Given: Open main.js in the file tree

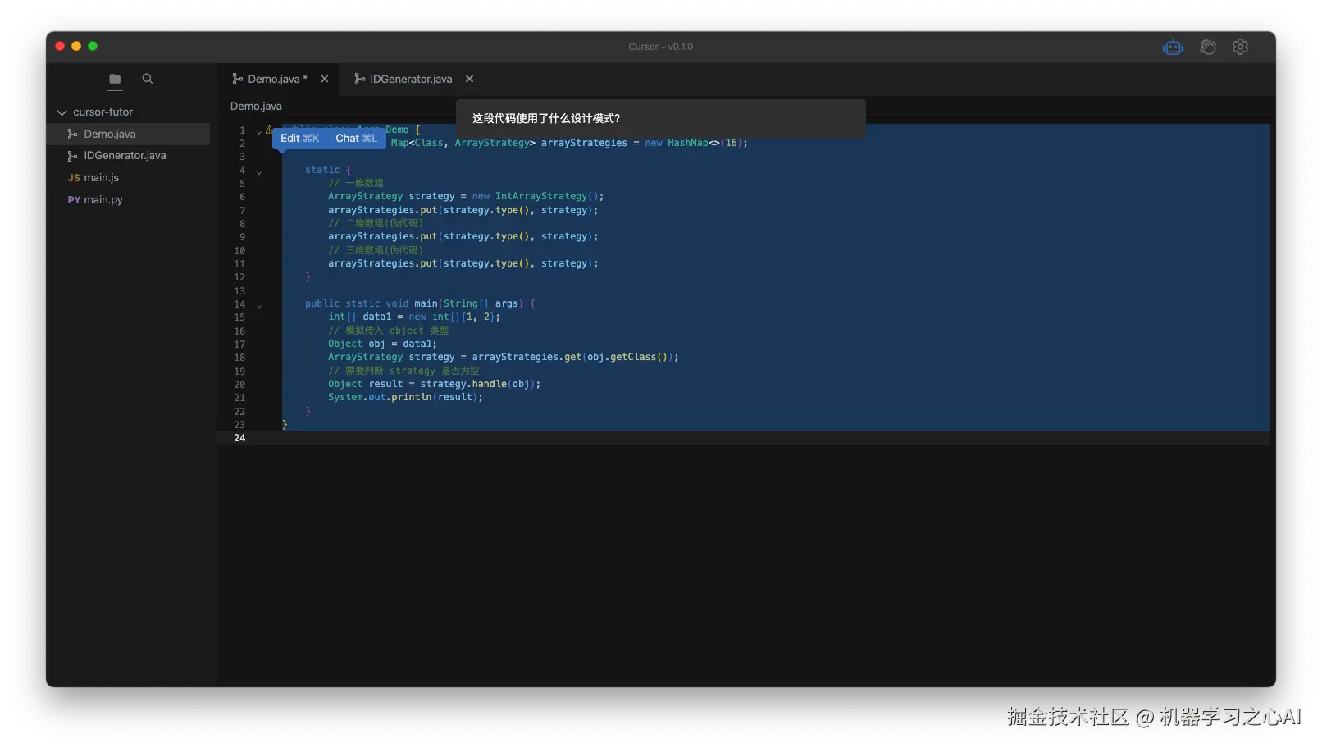Looking at the screenshot, I should pyautogui.click(x=128, y=178).
